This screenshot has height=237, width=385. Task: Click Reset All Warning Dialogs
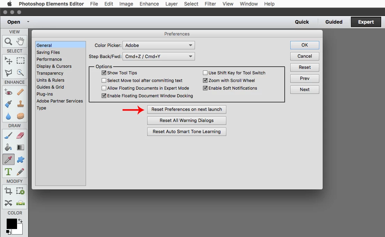click(187, 120)
